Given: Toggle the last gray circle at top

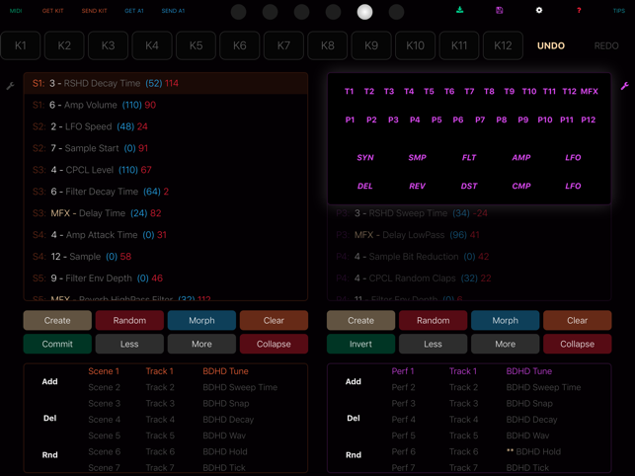Looking at the screenshot, I should coord(396,12).
